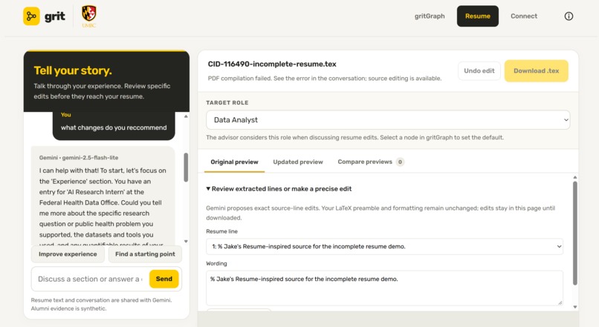Click the Gemini gemini-2.5-flash-lite label
599x327 pixels.
click(x=79, y=158)
